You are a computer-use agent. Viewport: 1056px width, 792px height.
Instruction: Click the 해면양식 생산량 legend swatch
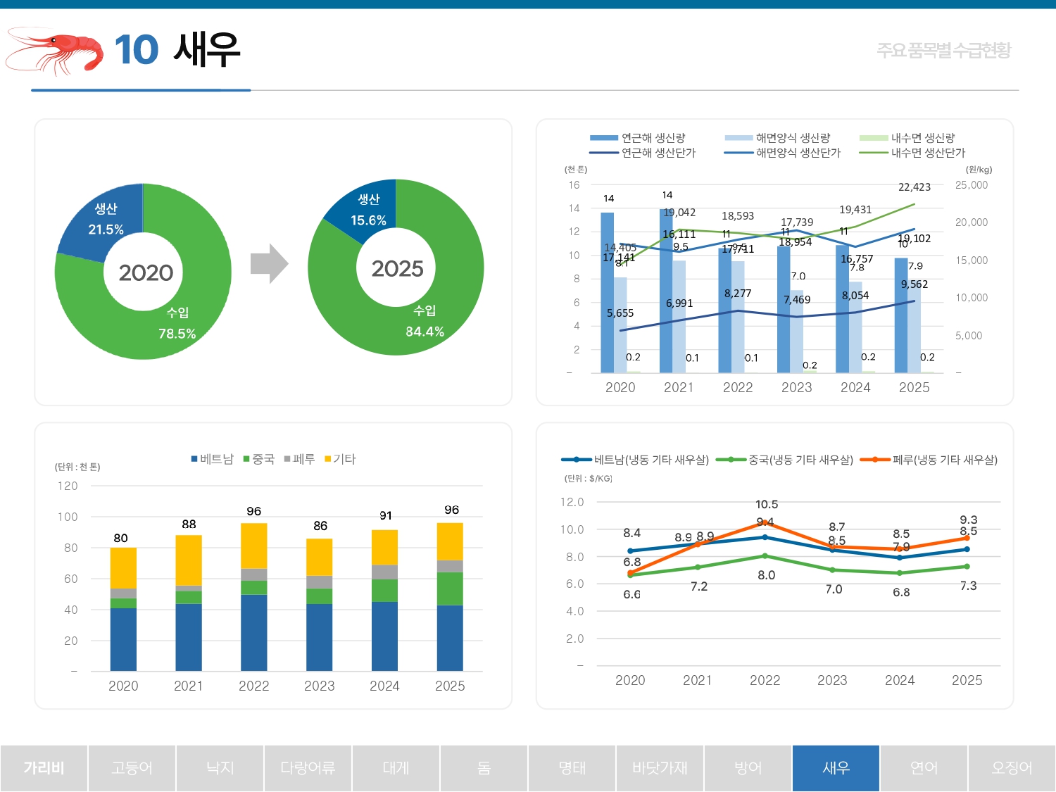pos(738,138)
